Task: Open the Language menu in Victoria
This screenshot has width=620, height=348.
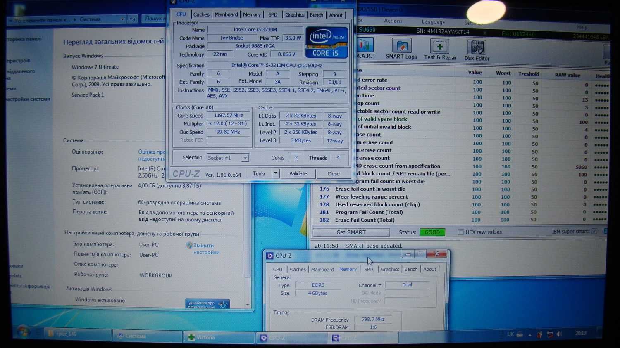Action: 433,22
